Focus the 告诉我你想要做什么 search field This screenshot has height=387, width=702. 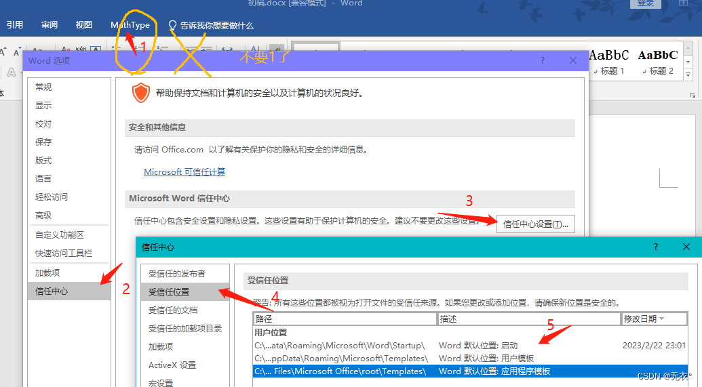pos(216,26)
